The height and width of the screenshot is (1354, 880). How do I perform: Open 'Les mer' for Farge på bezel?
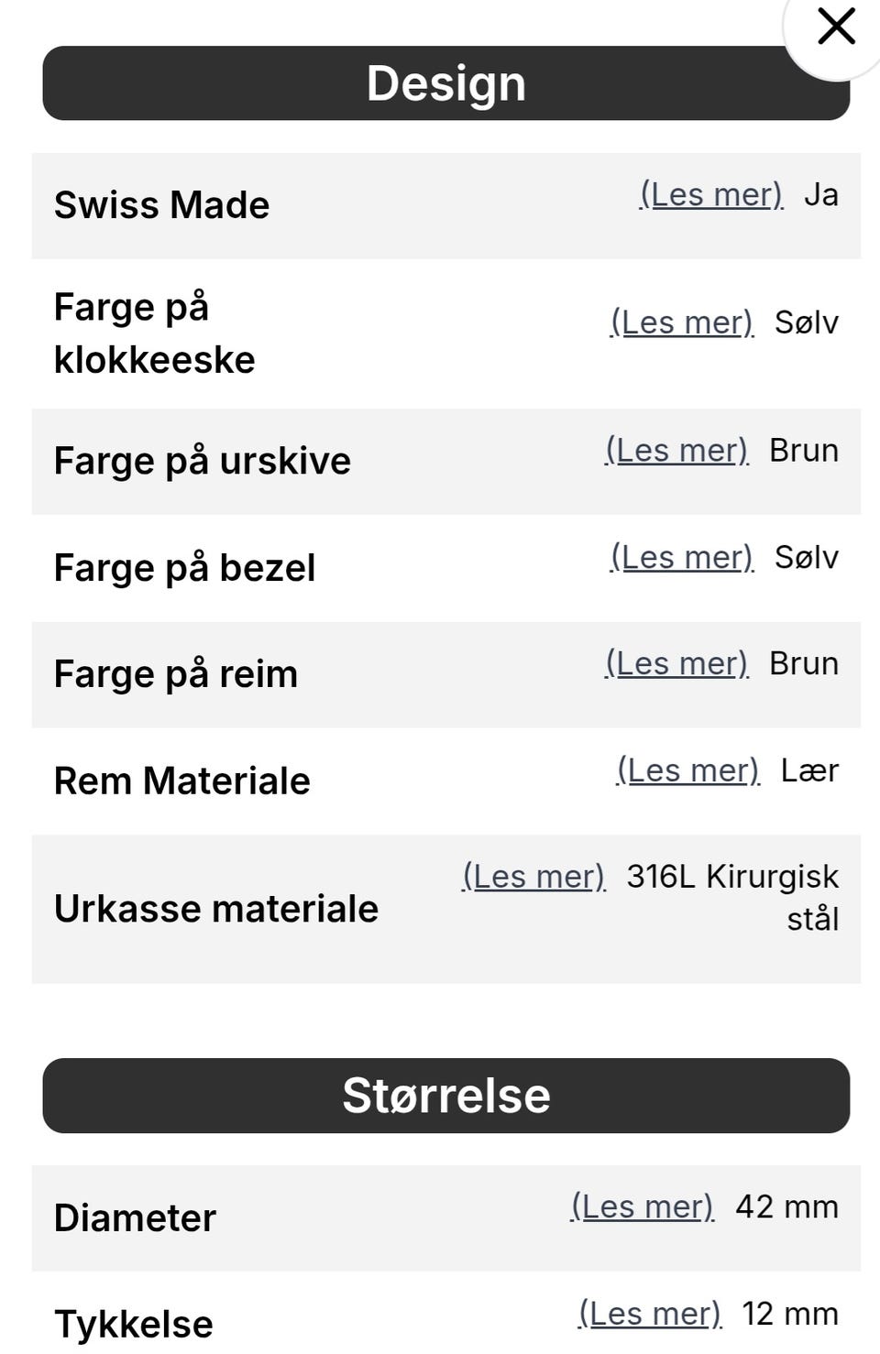[x=682, y=557]
